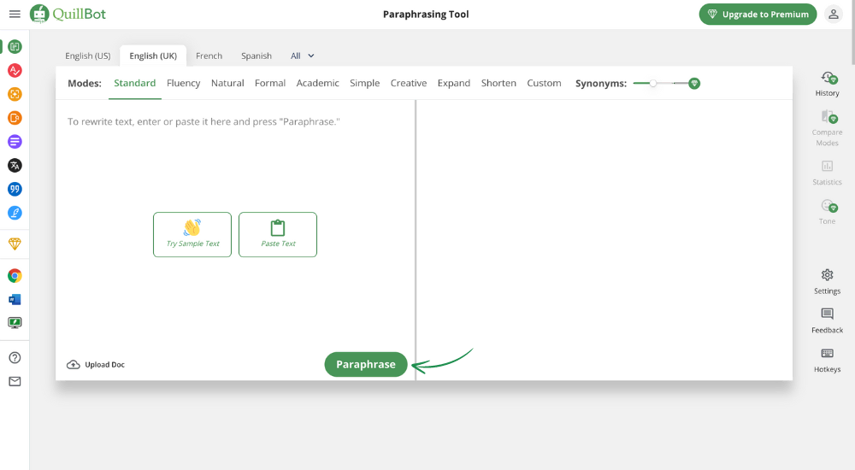
Task: Open Settings gear on right panel
Action: pyautogui.click(x=827, y=280)
